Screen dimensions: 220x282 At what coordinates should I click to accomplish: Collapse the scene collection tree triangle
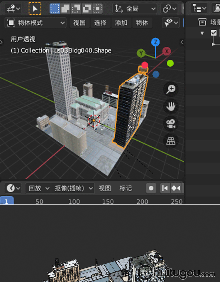coord(202,33)
